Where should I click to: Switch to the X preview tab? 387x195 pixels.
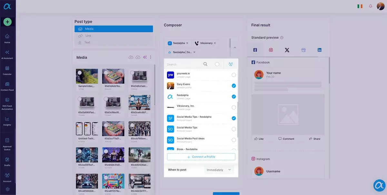click(287, 50)
